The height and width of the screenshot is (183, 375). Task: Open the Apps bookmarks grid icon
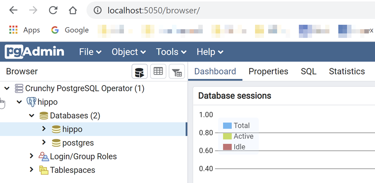pyautogui.click(x=13, y=30)
